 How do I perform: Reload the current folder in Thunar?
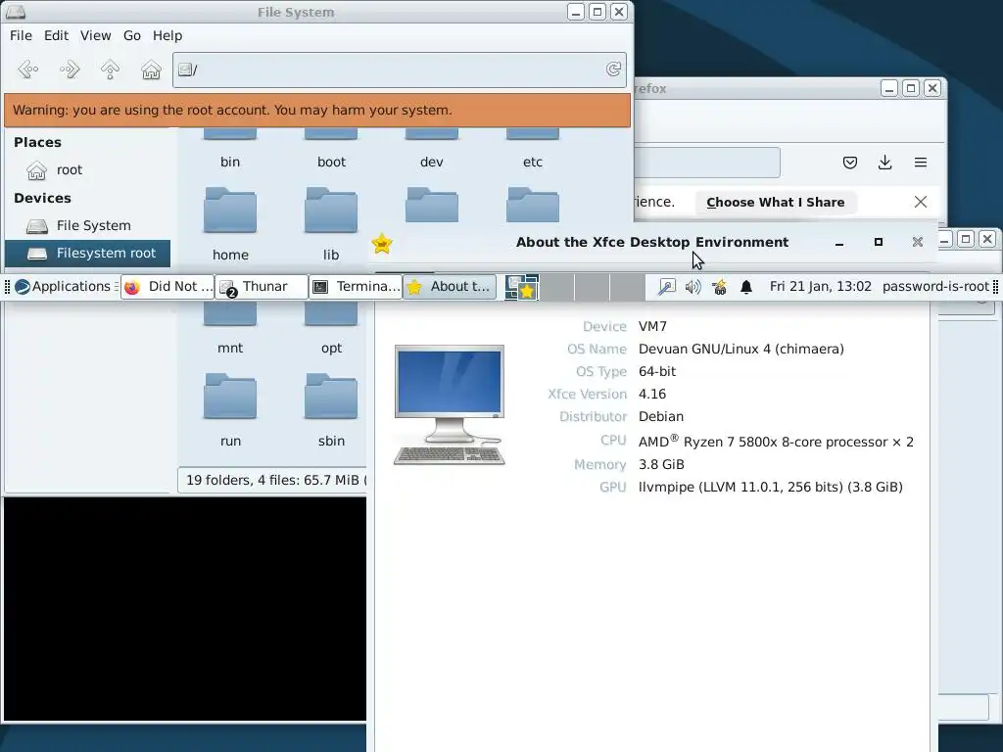click(613, 70)
